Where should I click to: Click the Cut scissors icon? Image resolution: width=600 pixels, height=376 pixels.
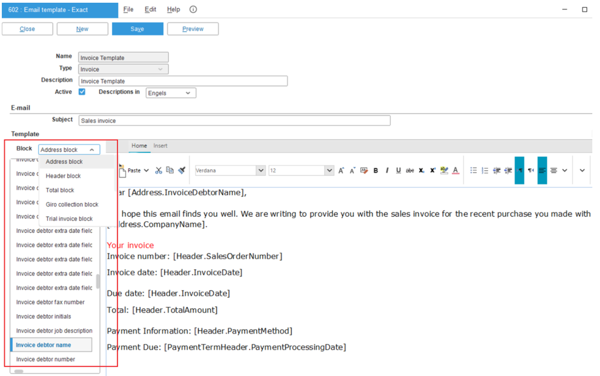point(158,171)
